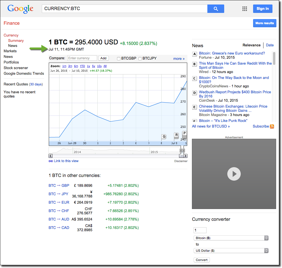Image resolution: width=282 pixels, height=268 pixels.
Task: Click the Sign in button
Action: tap(262, 9)
